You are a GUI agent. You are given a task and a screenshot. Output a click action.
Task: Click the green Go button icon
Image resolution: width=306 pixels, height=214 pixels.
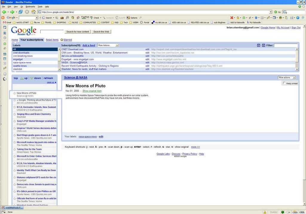pyautogui.click(x=276, y=12)
